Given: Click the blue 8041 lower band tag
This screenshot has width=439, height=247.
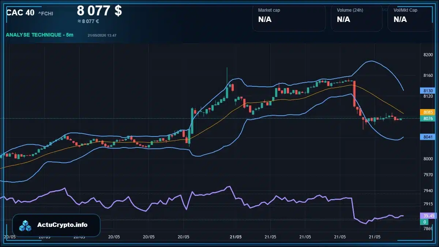Looking at the screenshot, I should coord(427,137).
